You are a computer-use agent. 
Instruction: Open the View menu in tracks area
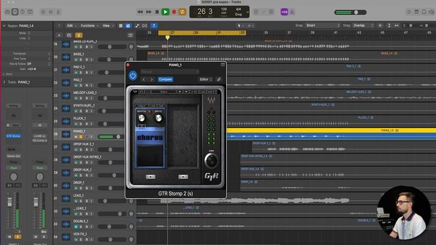coord(108,26)
